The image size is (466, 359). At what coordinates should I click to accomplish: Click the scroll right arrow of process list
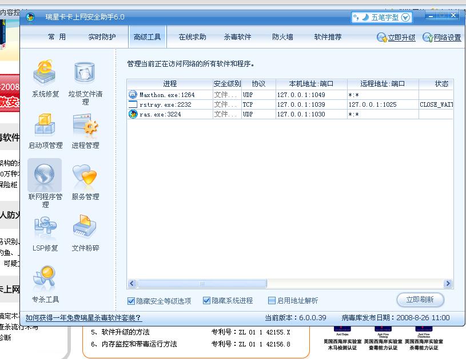pyautogui.click(x=448, y=284)
